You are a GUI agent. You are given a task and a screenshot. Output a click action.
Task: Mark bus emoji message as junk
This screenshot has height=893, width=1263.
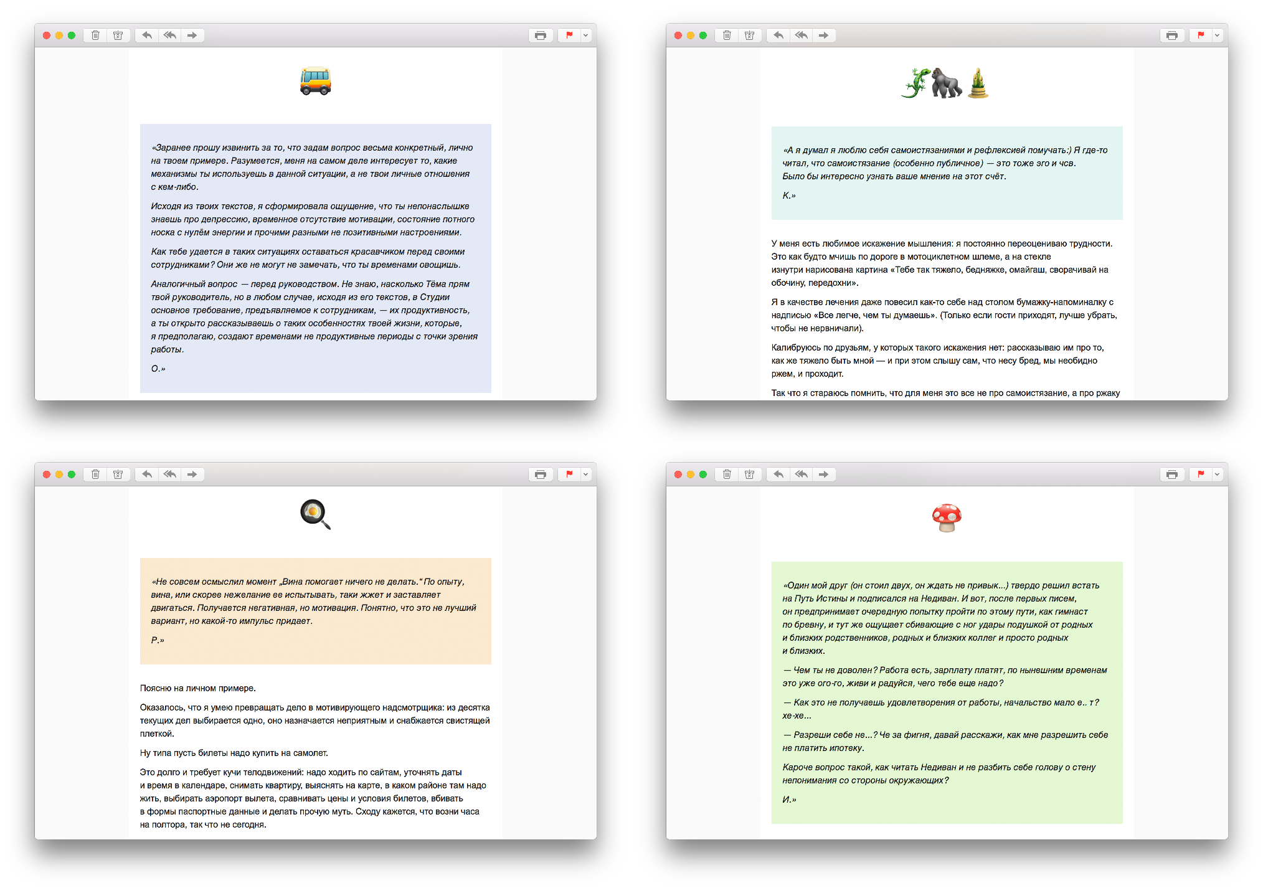coord(118,35)
